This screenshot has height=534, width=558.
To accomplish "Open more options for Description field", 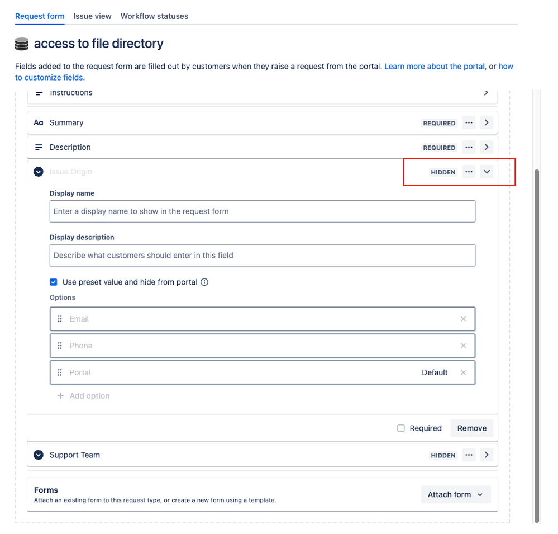I will (469, 147).
